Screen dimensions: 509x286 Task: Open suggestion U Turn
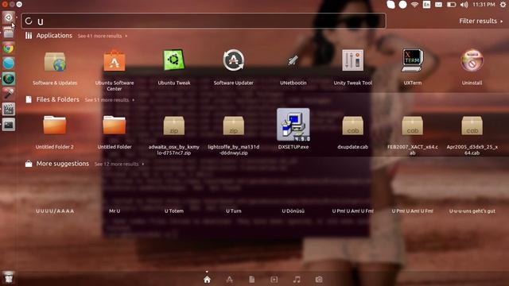click(233, 211)
